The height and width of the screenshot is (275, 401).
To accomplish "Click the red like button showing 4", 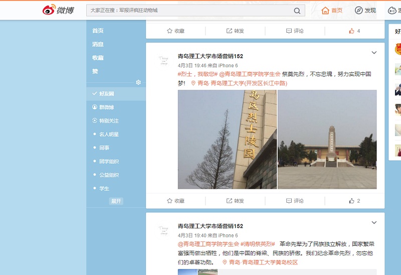I will (354, 31).
